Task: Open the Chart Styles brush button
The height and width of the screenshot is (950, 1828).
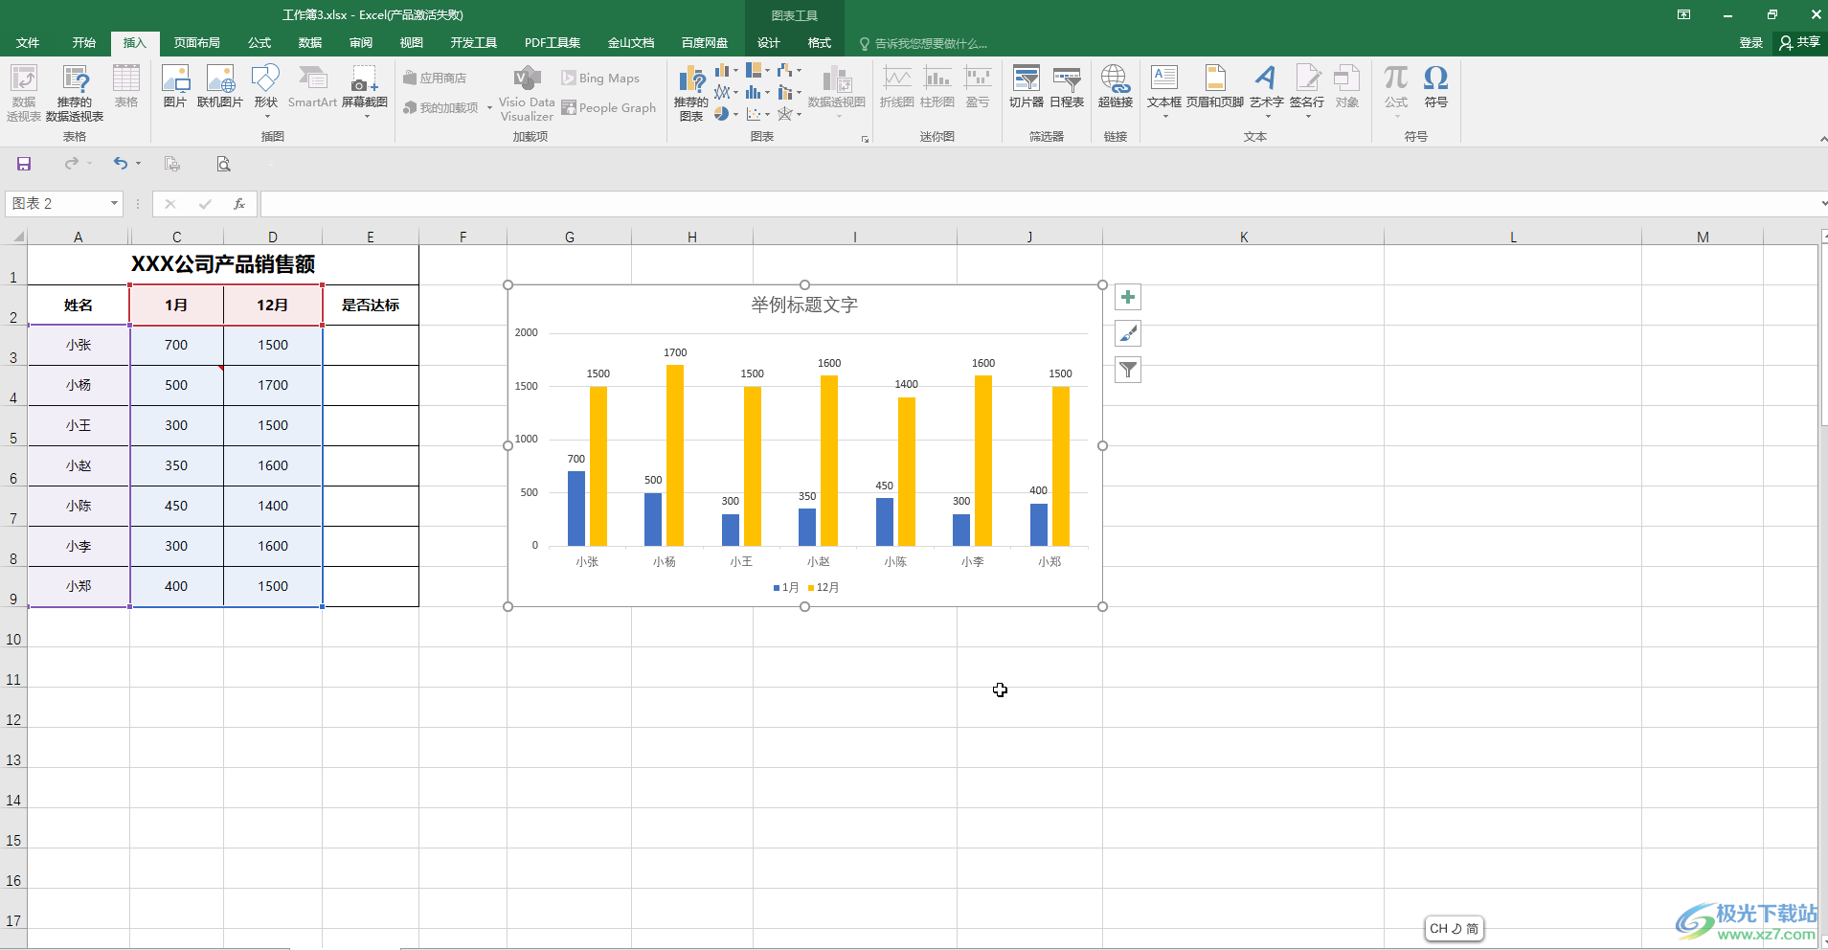Action: [x=1128, y=333]
